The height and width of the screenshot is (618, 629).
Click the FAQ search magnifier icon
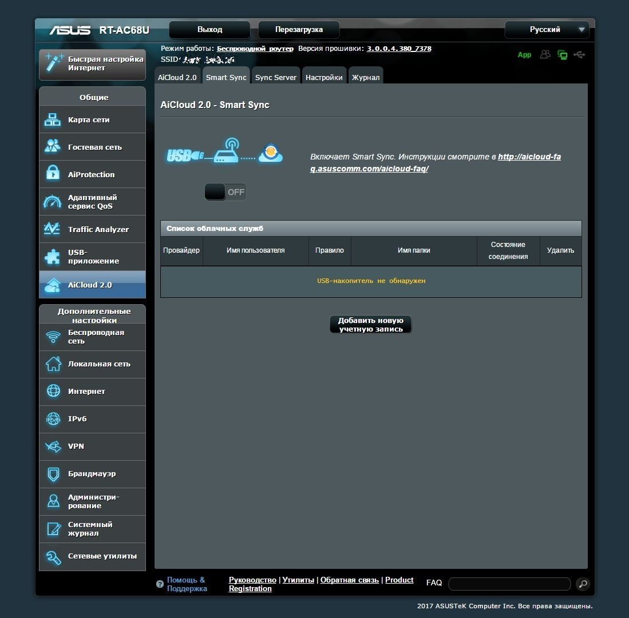583,584
